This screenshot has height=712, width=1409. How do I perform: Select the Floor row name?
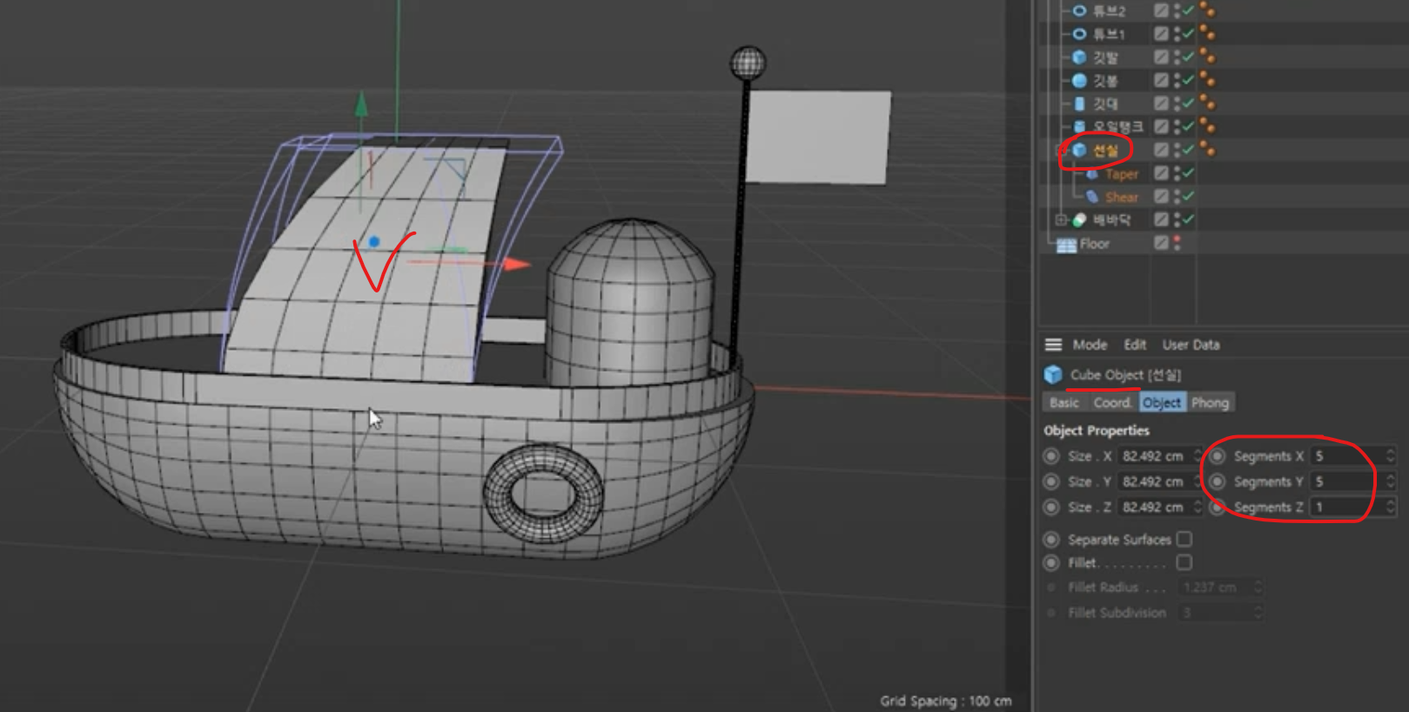1095,244
